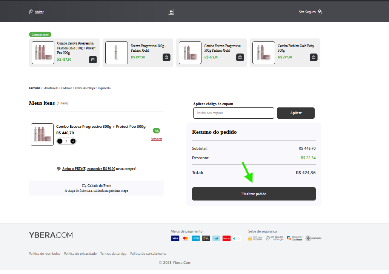Viewport: 389px width, 274px height.
Task: Click the Site Seguro padlock icon
Action: coord(320,12)
